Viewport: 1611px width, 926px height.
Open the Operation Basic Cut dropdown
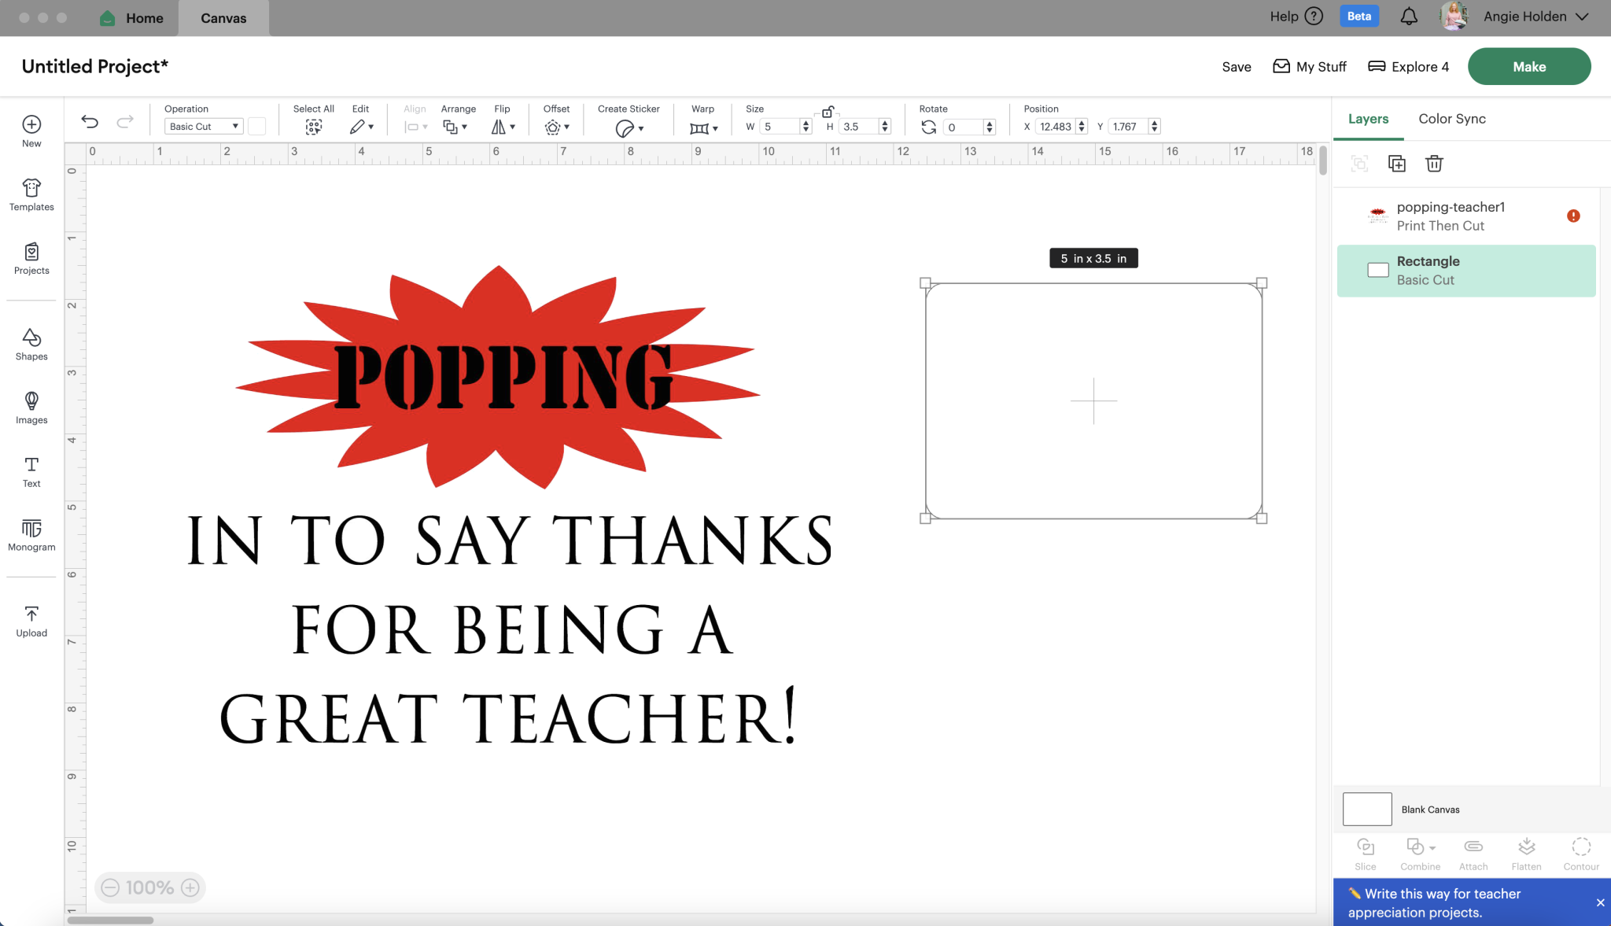coord(203,126)
